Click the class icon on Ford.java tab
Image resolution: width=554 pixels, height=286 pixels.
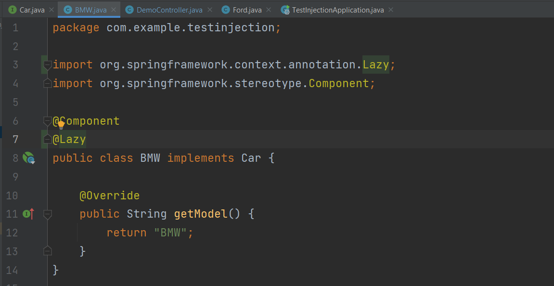pyautogui.click(x=226, y=10)
